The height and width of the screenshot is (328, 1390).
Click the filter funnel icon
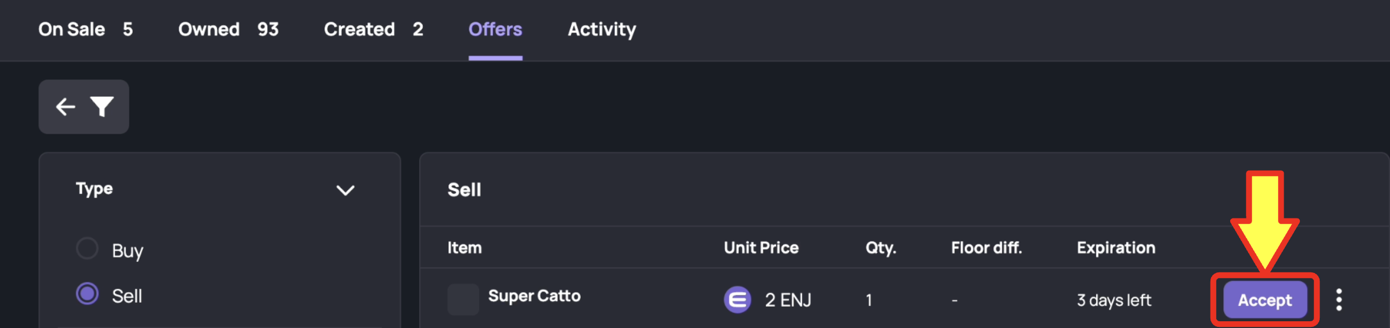click(102, 107)
